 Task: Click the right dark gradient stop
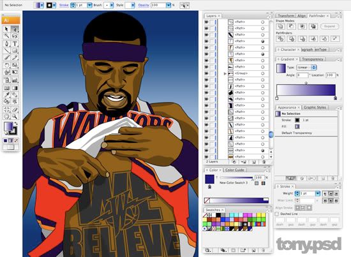[x=335, y=98]
